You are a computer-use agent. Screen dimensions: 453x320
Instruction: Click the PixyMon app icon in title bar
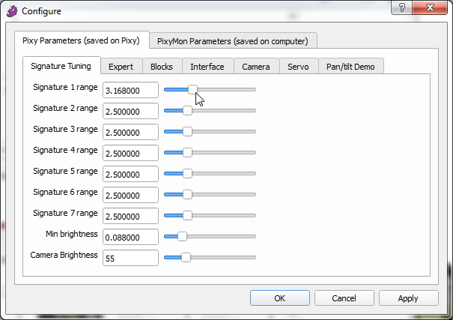click(11, 11)
